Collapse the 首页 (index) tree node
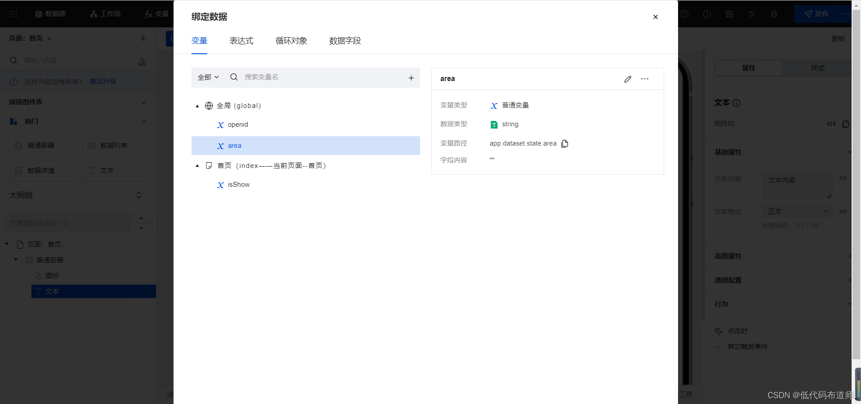Screen dimensions: 861x404 tap(197, 166)
